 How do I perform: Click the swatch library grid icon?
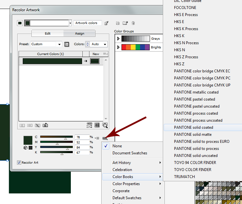105,138
